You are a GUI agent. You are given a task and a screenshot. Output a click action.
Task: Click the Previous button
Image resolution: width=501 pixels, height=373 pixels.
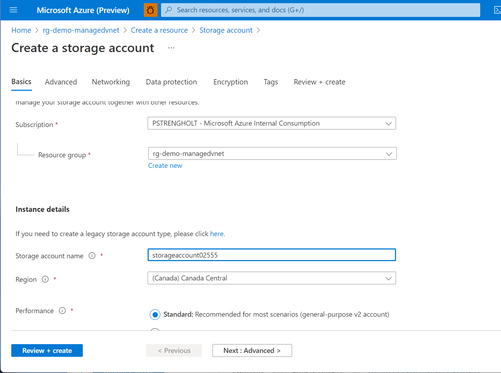coord(174,350)
